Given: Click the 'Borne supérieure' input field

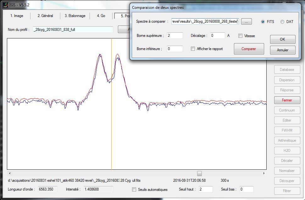Looking at the screenshot, I should (175, 36).
